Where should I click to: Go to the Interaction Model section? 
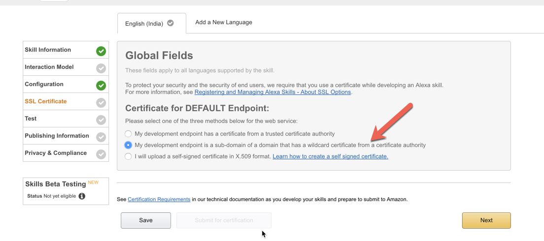point(49,67)
